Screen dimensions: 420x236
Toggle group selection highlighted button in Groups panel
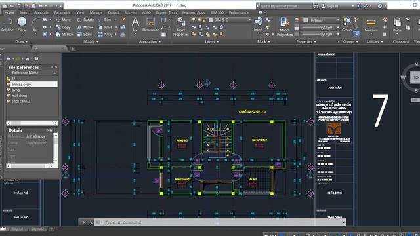(x=356, y=34)
